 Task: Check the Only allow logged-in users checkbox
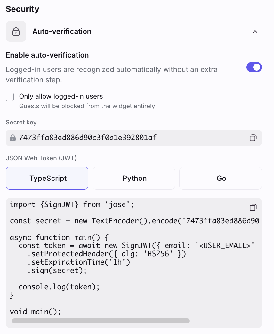pos(10,97)
